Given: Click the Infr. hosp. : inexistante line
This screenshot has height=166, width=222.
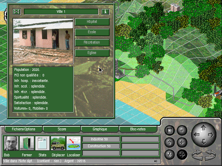Looking at the screenshot, I should 32,81.
